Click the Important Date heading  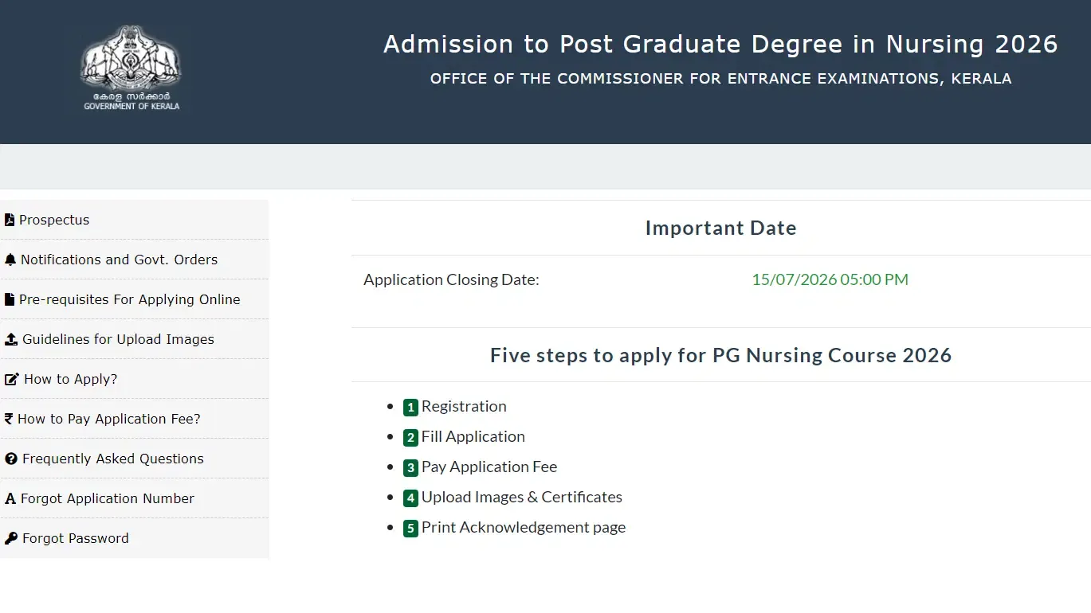click(720, 228)
